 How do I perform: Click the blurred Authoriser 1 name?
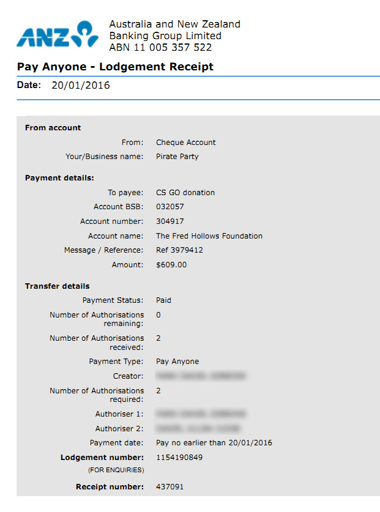[x=201, y=414]
